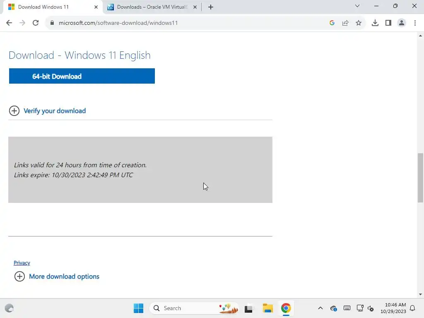424x318 pixels.
Task: Click the muted volume tray icon
Action: pos(371,308)
